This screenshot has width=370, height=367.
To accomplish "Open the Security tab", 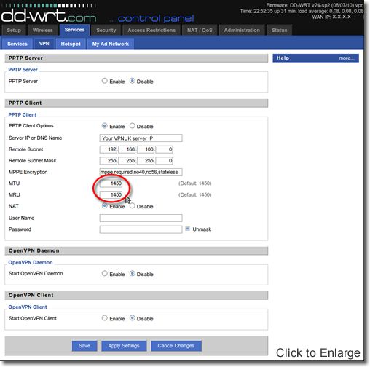I will [x=106, y=30].
